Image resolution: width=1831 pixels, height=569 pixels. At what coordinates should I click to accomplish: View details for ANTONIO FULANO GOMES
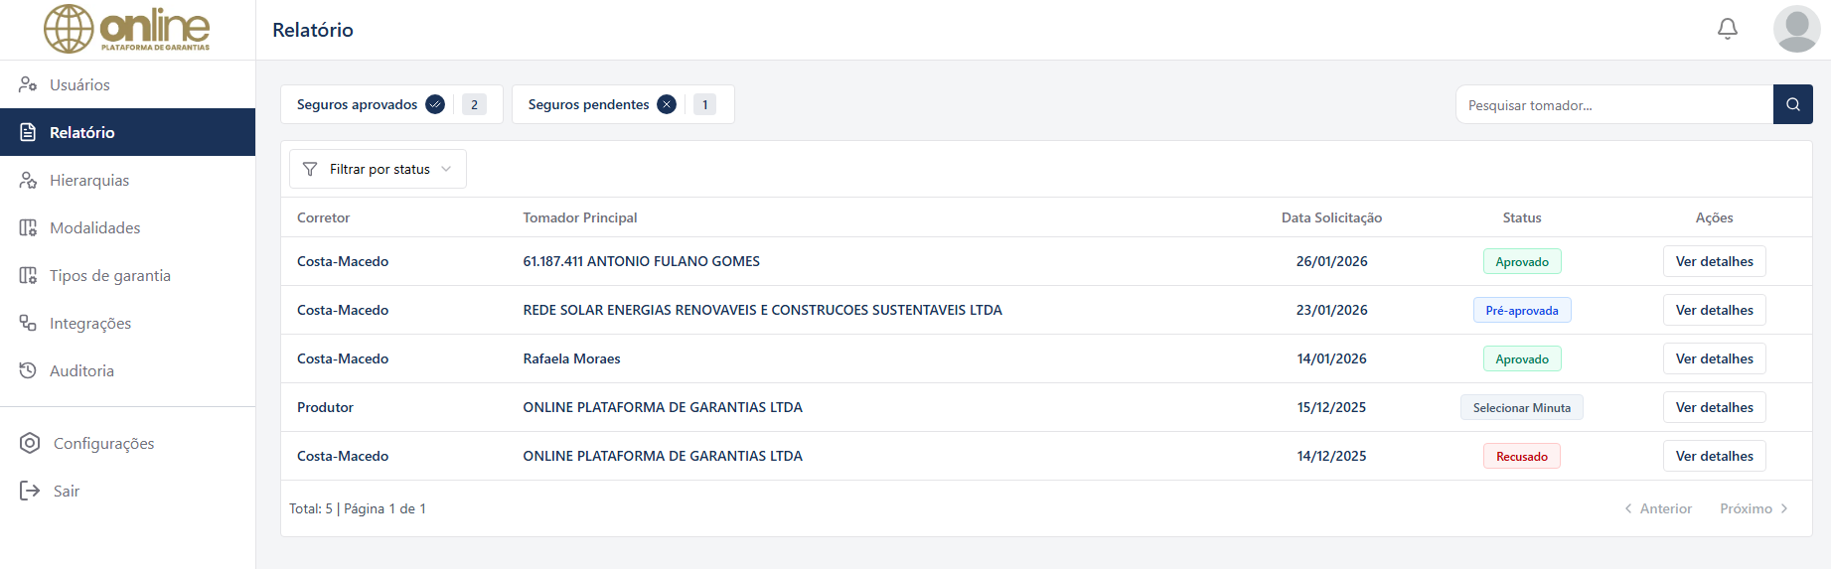tap(1714, 261)
